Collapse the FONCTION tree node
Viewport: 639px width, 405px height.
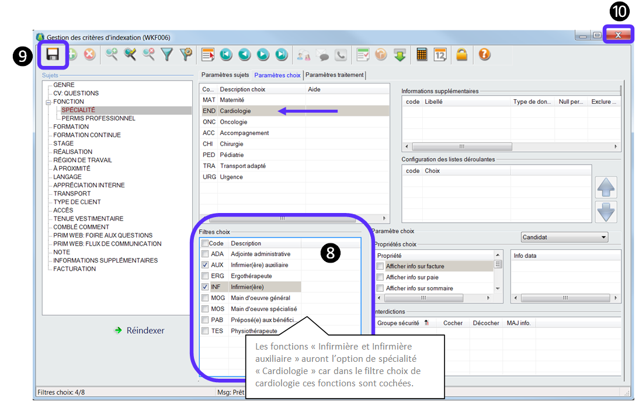49,102
